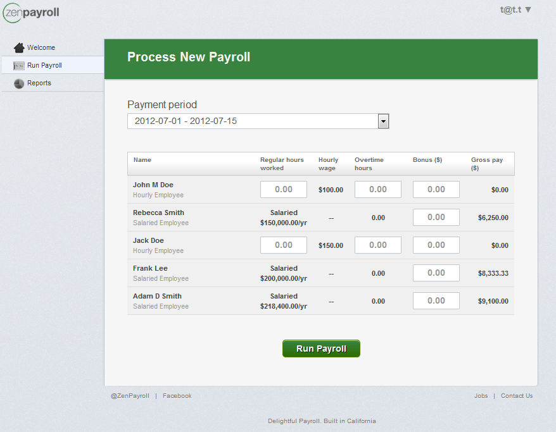Click the Gross pay ($) column header

(486, 164)
